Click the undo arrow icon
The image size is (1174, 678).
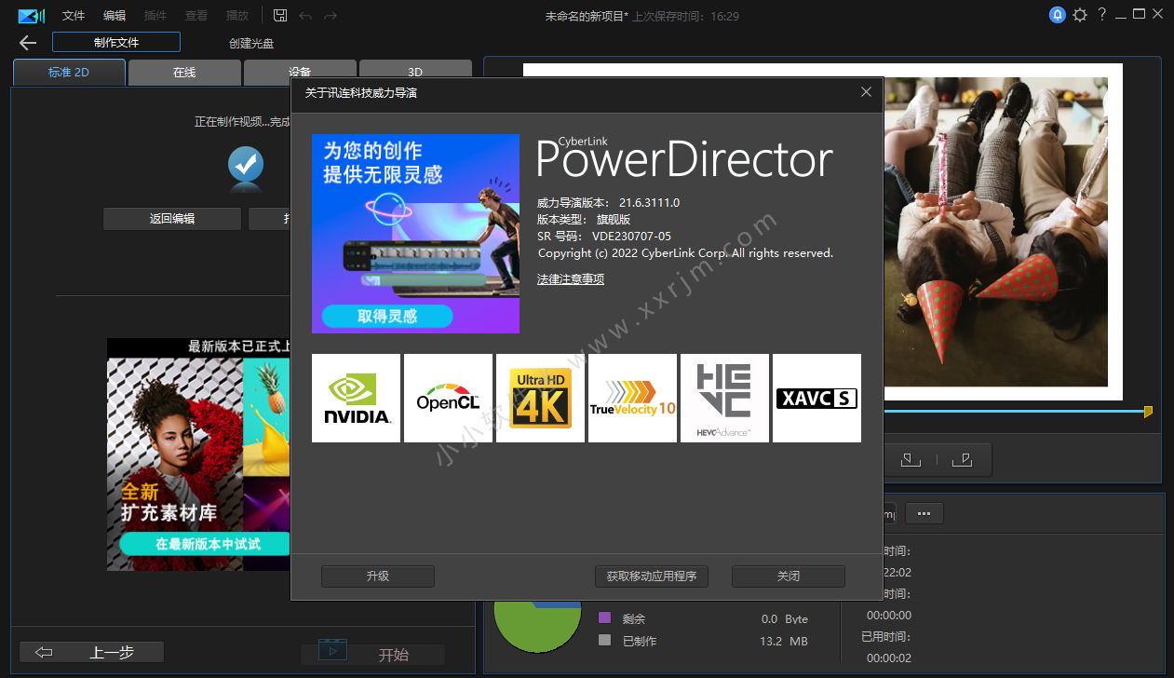coord(305,15)
